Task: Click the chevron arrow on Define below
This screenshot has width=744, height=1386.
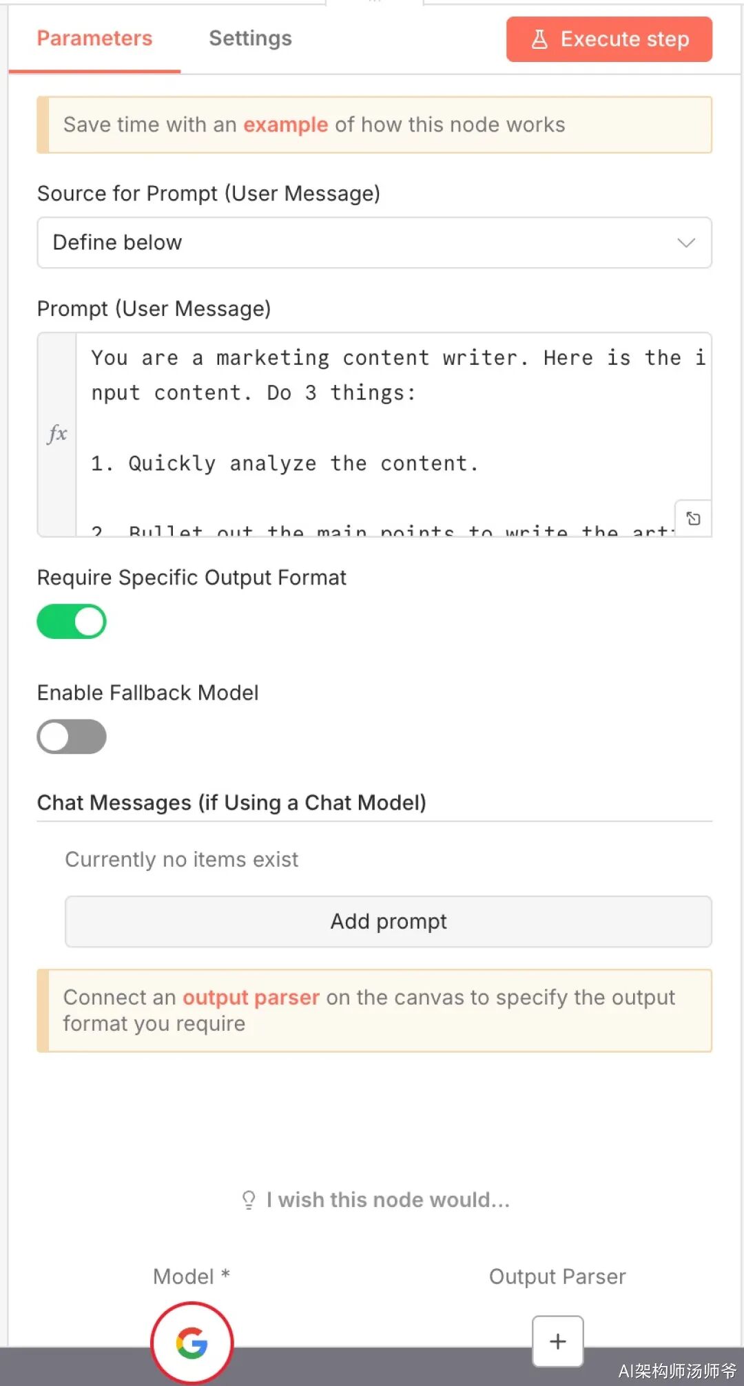Action: [686, 242]
